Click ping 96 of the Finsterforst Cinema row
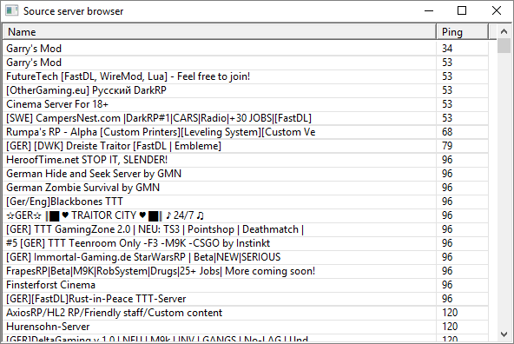Screen dimensions: 514x344 (447, 285)
